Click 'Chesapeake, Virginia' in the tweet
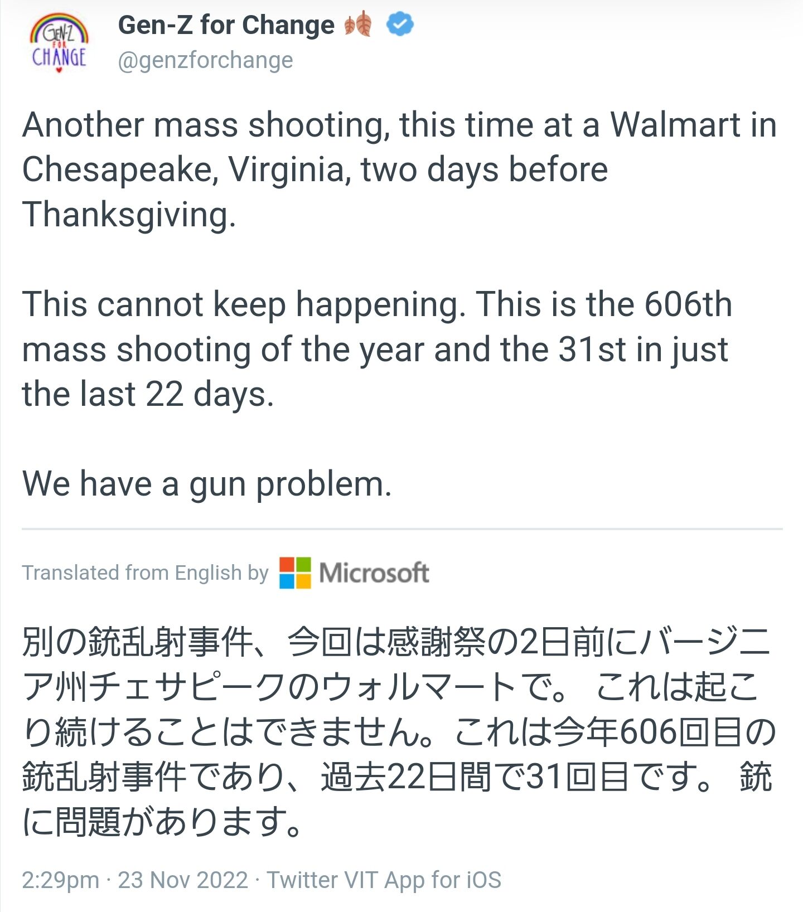This screenshot has width=803, height=912. coord(187,169)
